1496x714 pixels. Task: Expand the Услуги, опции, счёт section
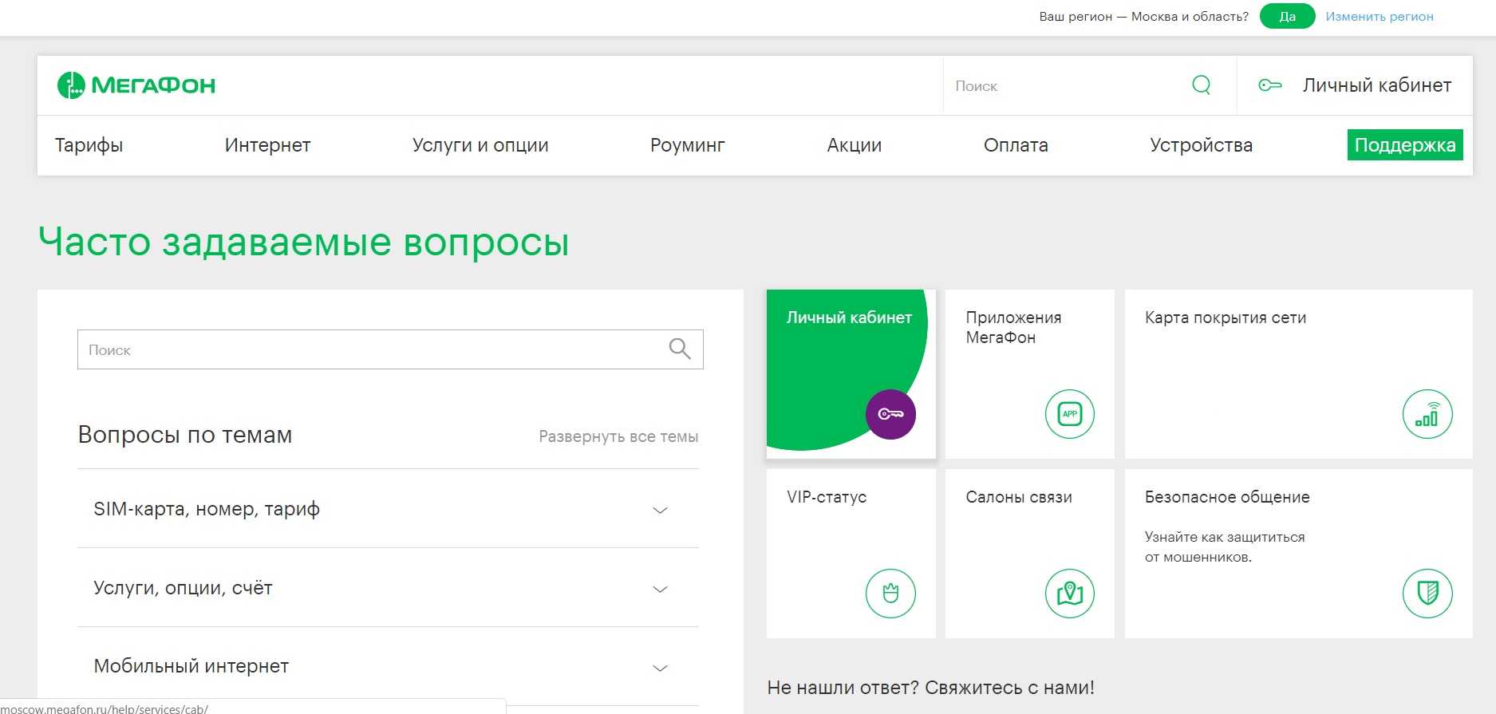660,590
